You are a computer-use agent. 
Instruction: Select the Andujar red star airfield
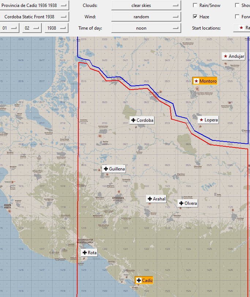(x=234, y=56)
